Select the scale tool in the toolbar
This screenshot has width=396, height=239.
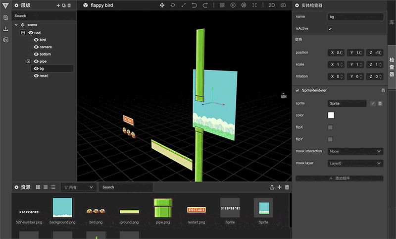point(184,5)
